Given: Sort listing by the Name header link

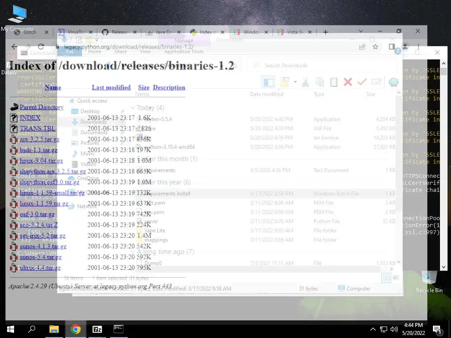Looking at the screenshot, I should (x=53, y=88).
